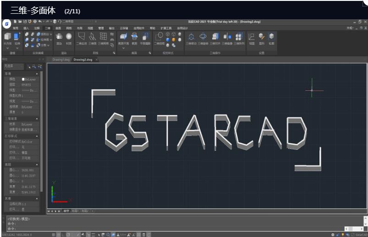Select the 拉伸 extrude tool
The width and height of the screenshot is (368, 237).
(x=17, y=39)
